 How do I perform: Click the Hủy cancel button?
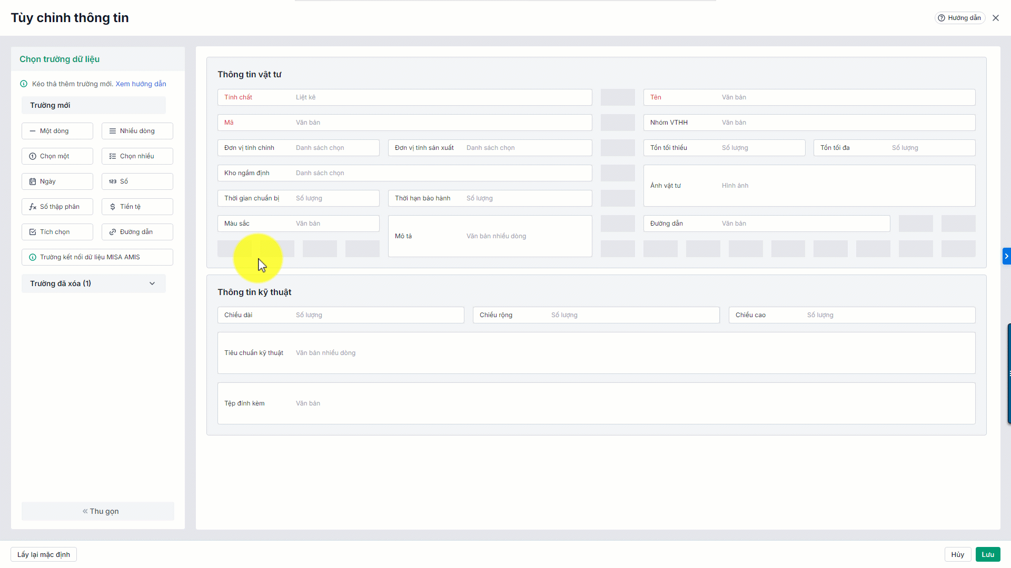957,554
